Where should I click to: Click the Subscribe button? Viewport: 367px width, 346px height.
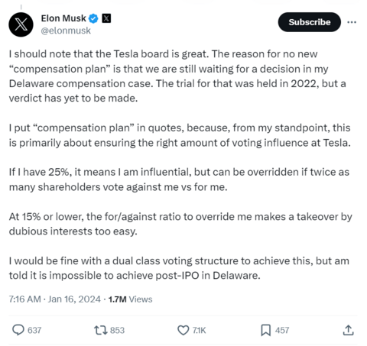(310, 22)
